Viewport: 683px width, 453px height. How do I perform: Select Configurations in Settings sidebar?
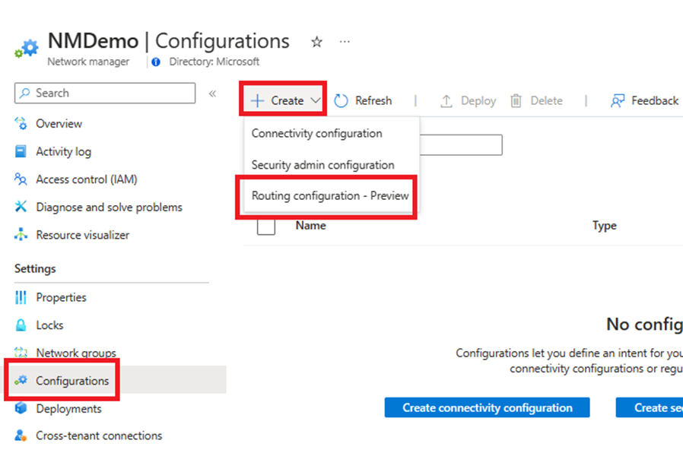click(72, 381)
